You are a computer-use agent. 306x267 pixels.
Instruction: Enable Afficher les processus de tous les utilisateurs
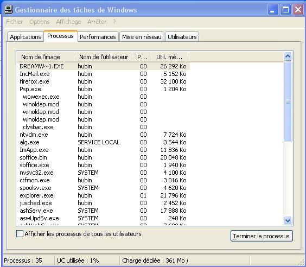point(20,233)
